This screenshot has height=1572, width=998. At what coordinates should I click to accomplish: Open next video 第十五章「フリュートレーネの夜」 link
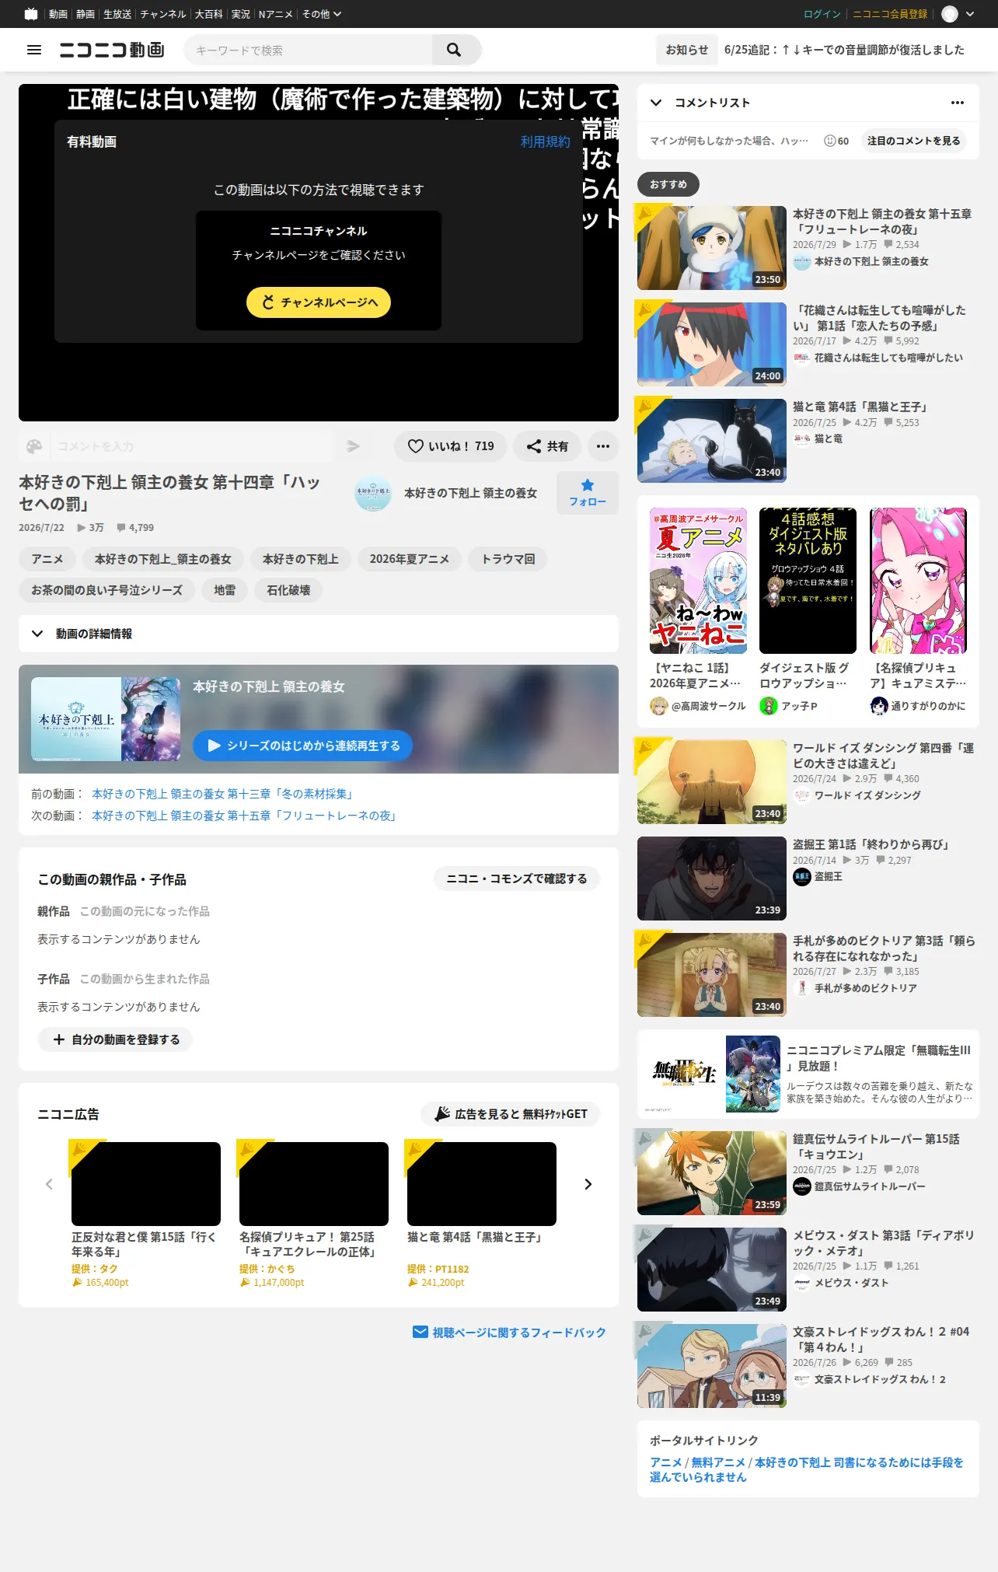tap(246, 816)
